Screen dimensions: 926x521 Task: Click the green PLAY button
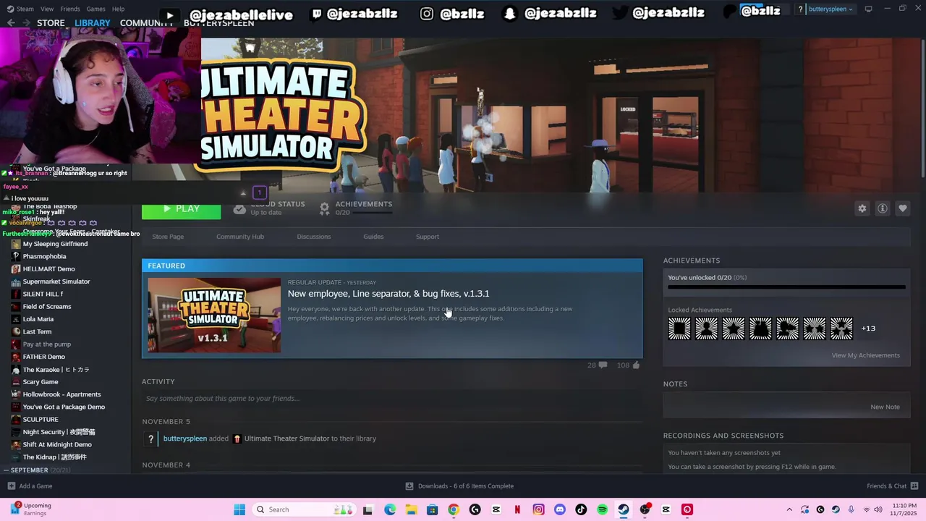(181, 209)
